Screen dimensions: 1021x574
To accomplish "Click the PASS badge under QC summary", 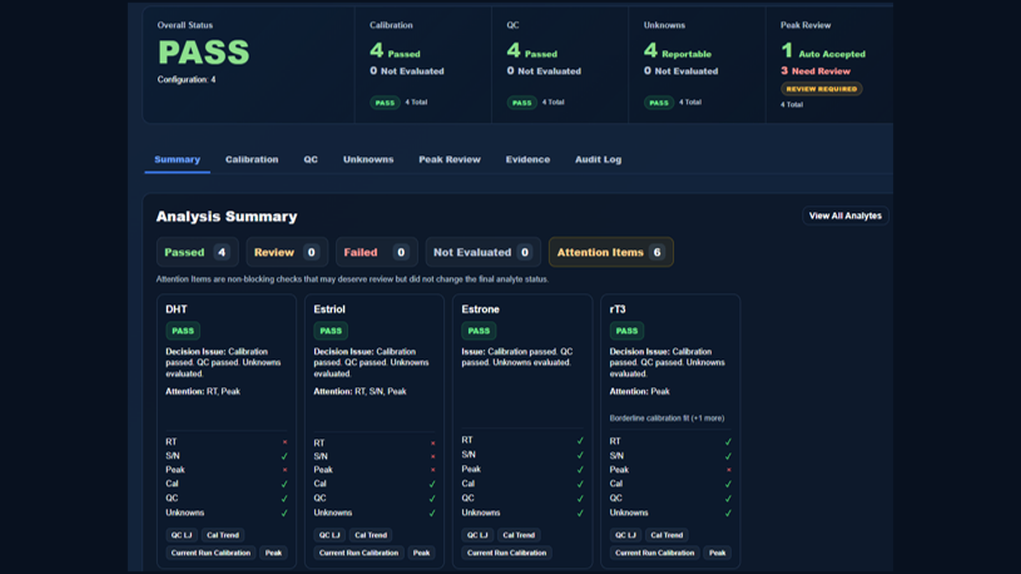I will (x=522, y=103).
